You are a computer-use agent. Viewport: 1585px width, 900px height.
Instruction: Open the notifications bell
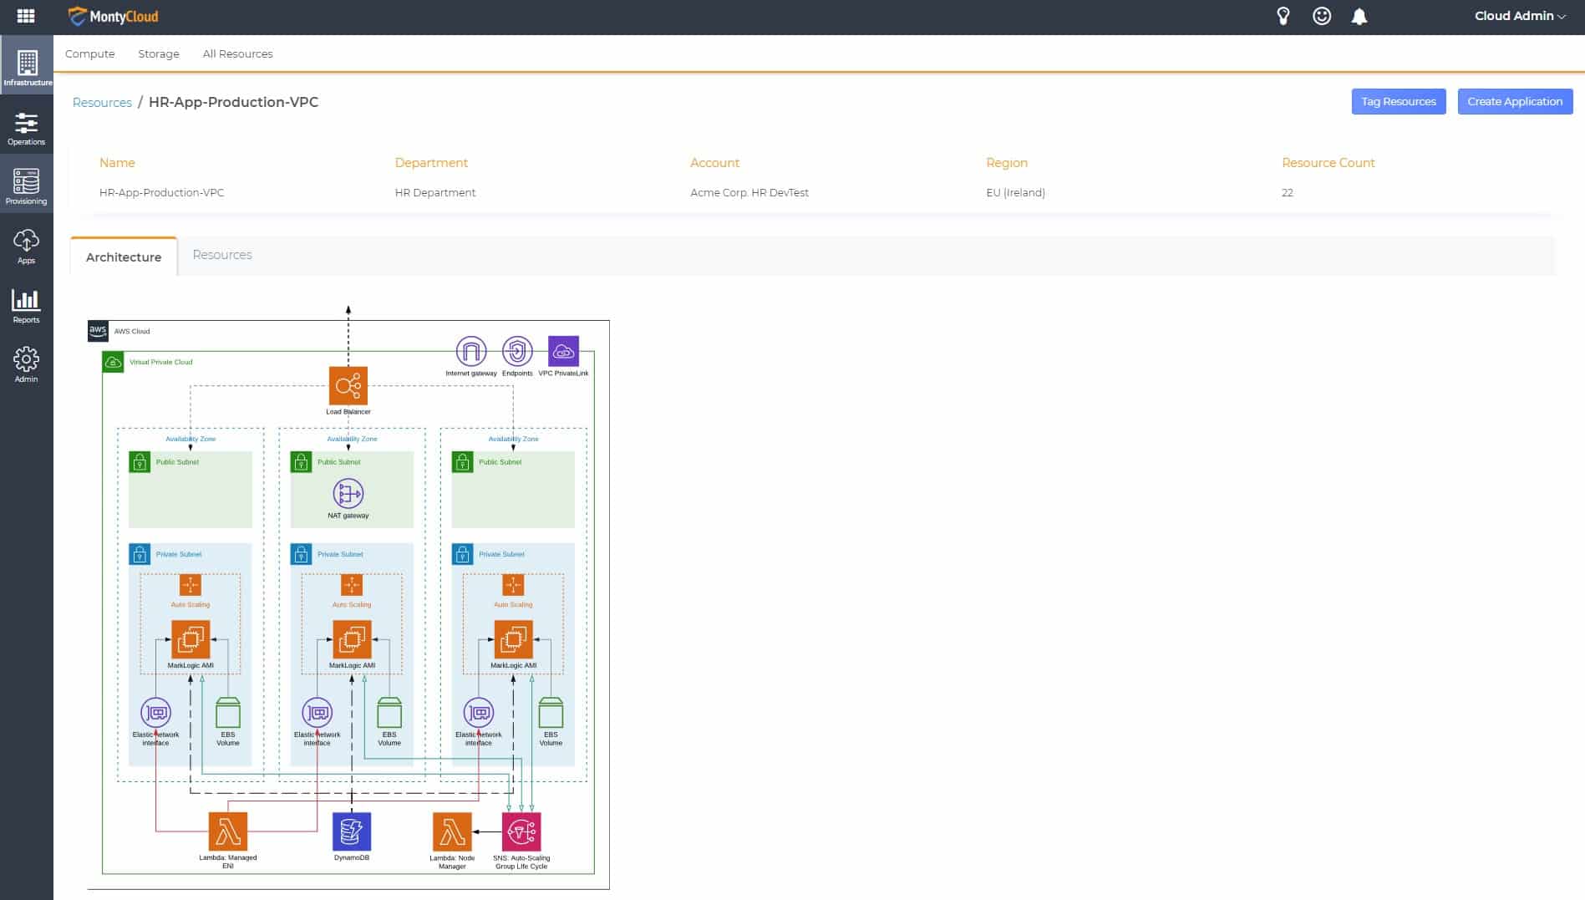[1359, 17]
